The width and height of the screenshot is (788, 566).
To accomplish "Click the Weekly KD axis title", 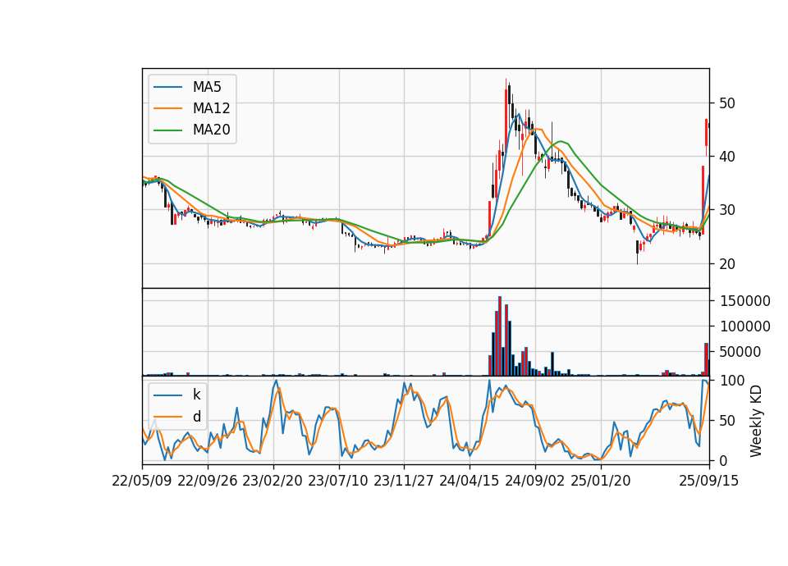I will [756, 421].
